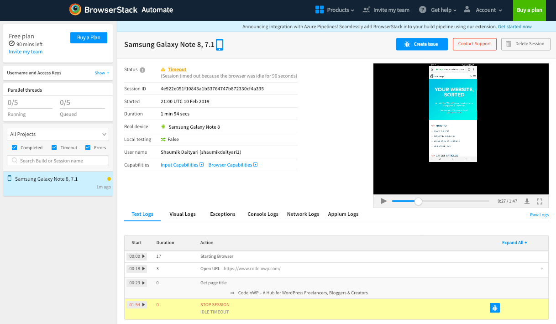Click the BrowserStack logo
The width and height of the screenshot is (556, 324).
click(x=75, y=9)
